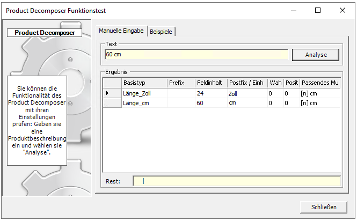Screen dimensions: 357x221
Task: Click the cm unit cell in the Länge_cm row
Action: coord(247,103)
